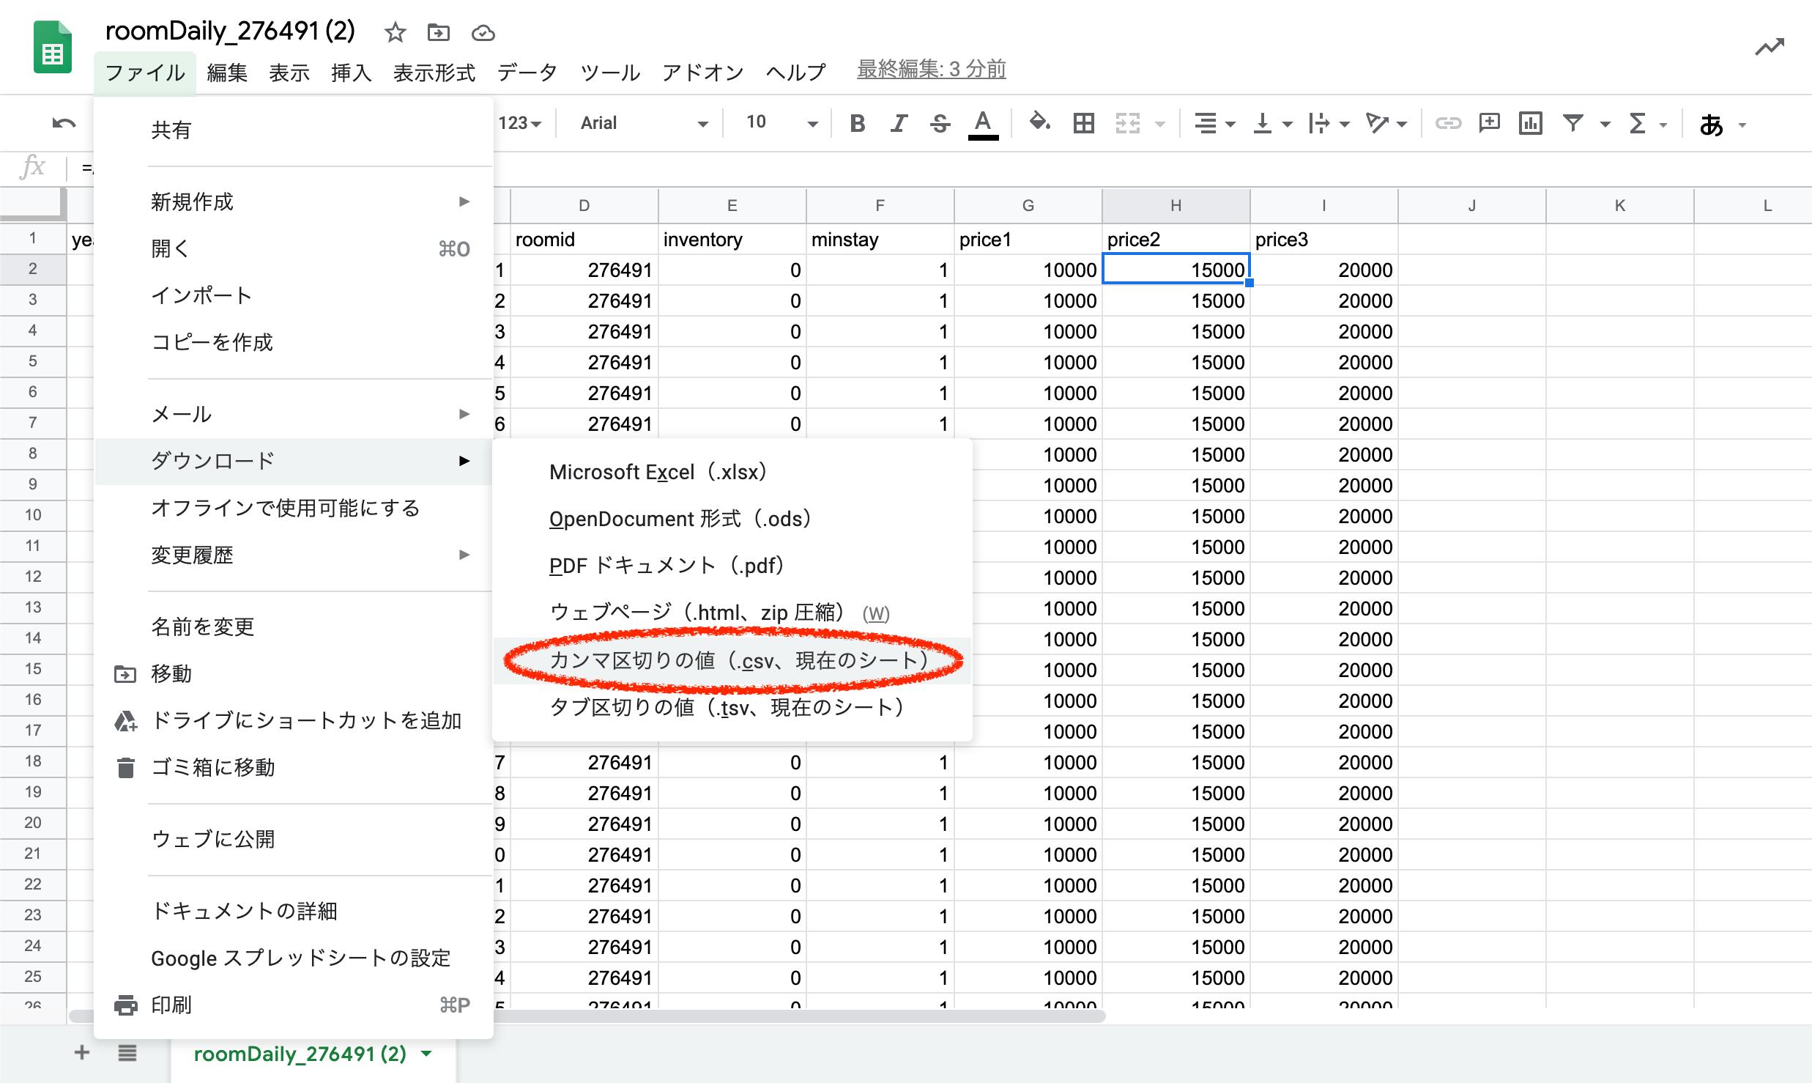1812x1083 pixels.
Task: Toggle strikethrough formatting
Action: (940, 123)
